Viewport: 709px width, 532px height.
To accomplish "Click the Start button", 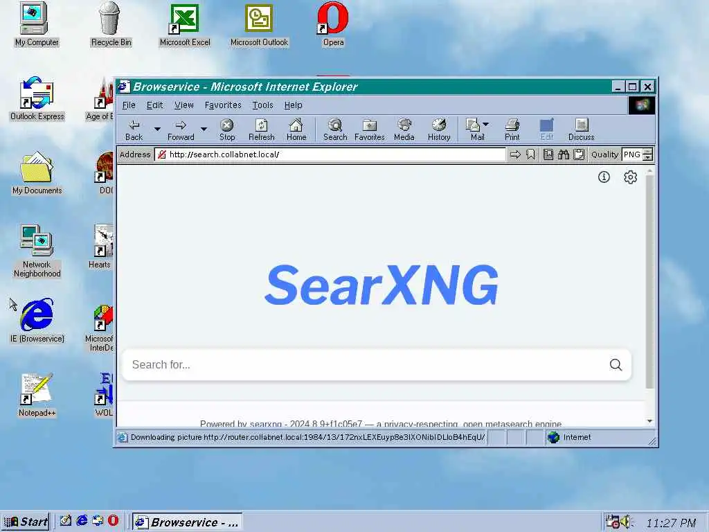I will tap(26, 522).
